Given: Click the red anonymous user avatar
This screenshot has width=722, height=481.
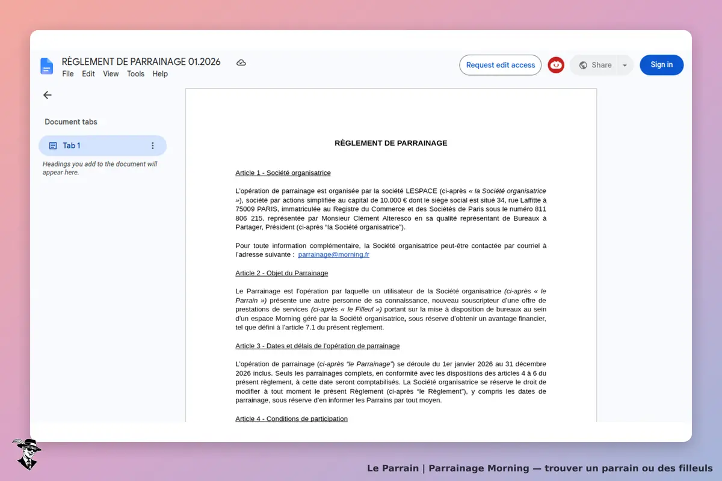Looking at the screenshot, I should [556, 65].
